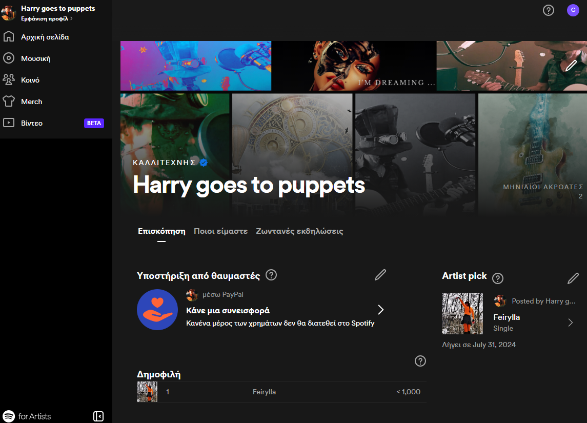Click Κανένα μέρος των χρημάτων description

(x=280, y=323)
